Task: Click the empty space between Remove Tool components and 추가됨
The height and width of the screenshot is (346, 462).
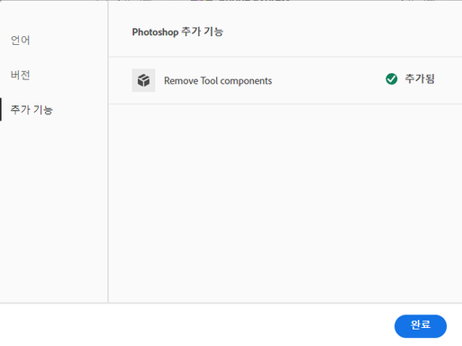Action: pos(329,80)
